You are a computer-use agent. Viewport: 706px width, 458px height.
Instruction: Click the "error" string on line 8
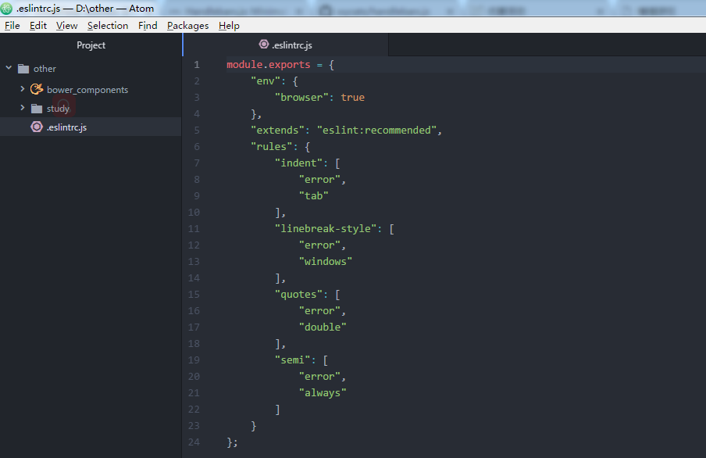[319, 180]
